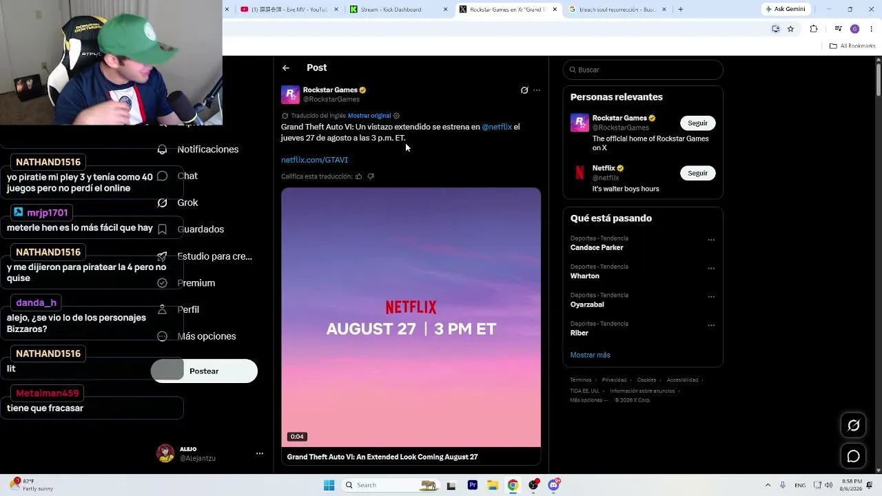Image resolution: width=882 pixels, height=496 pixels.
Task: Click Mostrar original link
Action: click(x=369, y=116)
